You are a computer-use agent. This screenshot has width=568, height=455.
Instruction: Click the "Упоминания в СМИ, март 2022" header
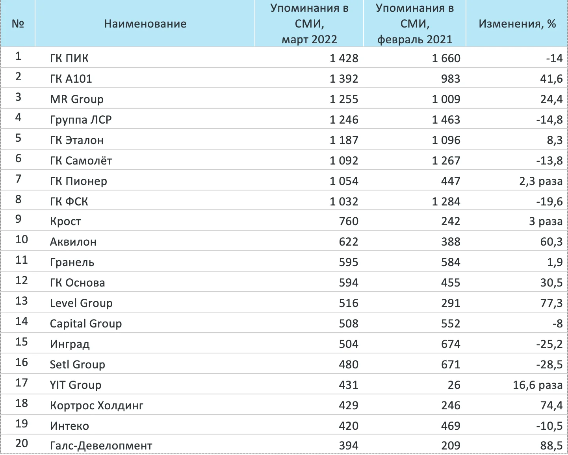(309, 24)
